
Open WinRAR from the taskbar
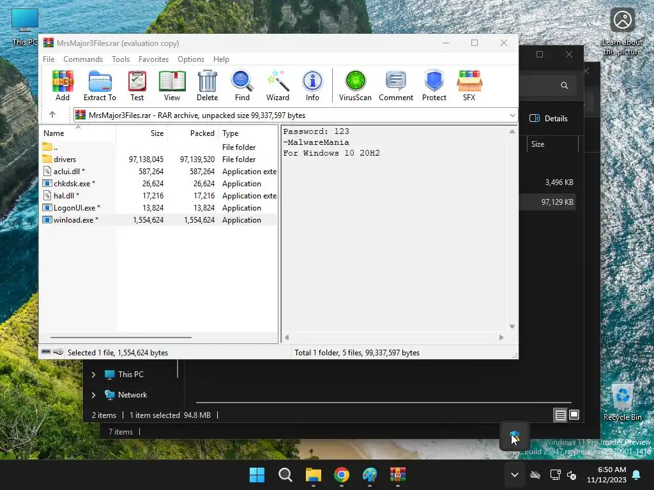coord(397,475)
